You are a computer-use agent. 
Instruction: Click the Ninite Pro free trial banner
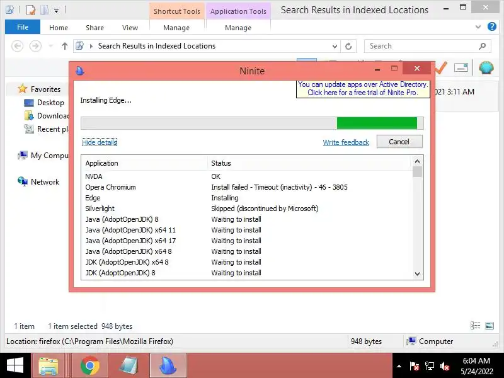pyautogui.click(x=363, y=88)
